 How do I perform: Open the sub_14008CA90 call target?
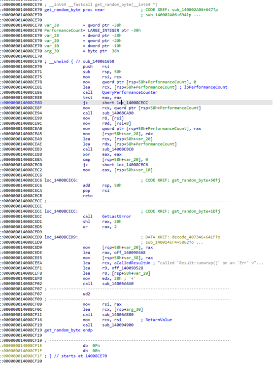click(118, 113)
